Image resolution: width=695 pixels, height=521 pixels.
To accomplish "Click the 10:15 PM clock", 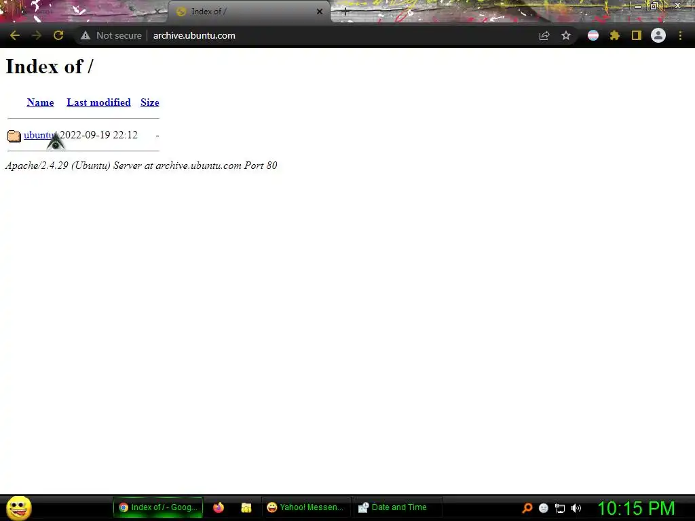I will (x=636, y=508).
